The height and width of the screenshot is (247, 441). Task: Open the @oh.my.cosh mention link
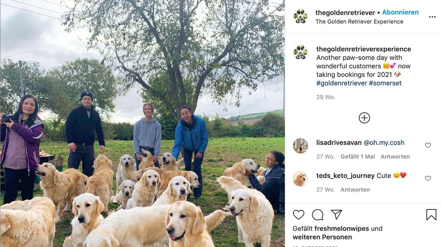pyautogui.click(x=384, y=143)
